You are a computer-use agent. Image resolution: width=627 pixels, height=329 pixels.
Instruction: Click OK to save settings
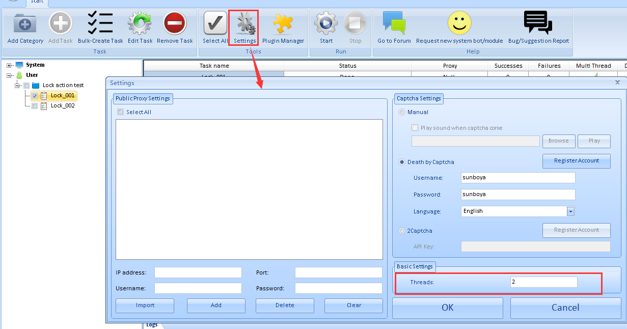[x=447, y=308]
